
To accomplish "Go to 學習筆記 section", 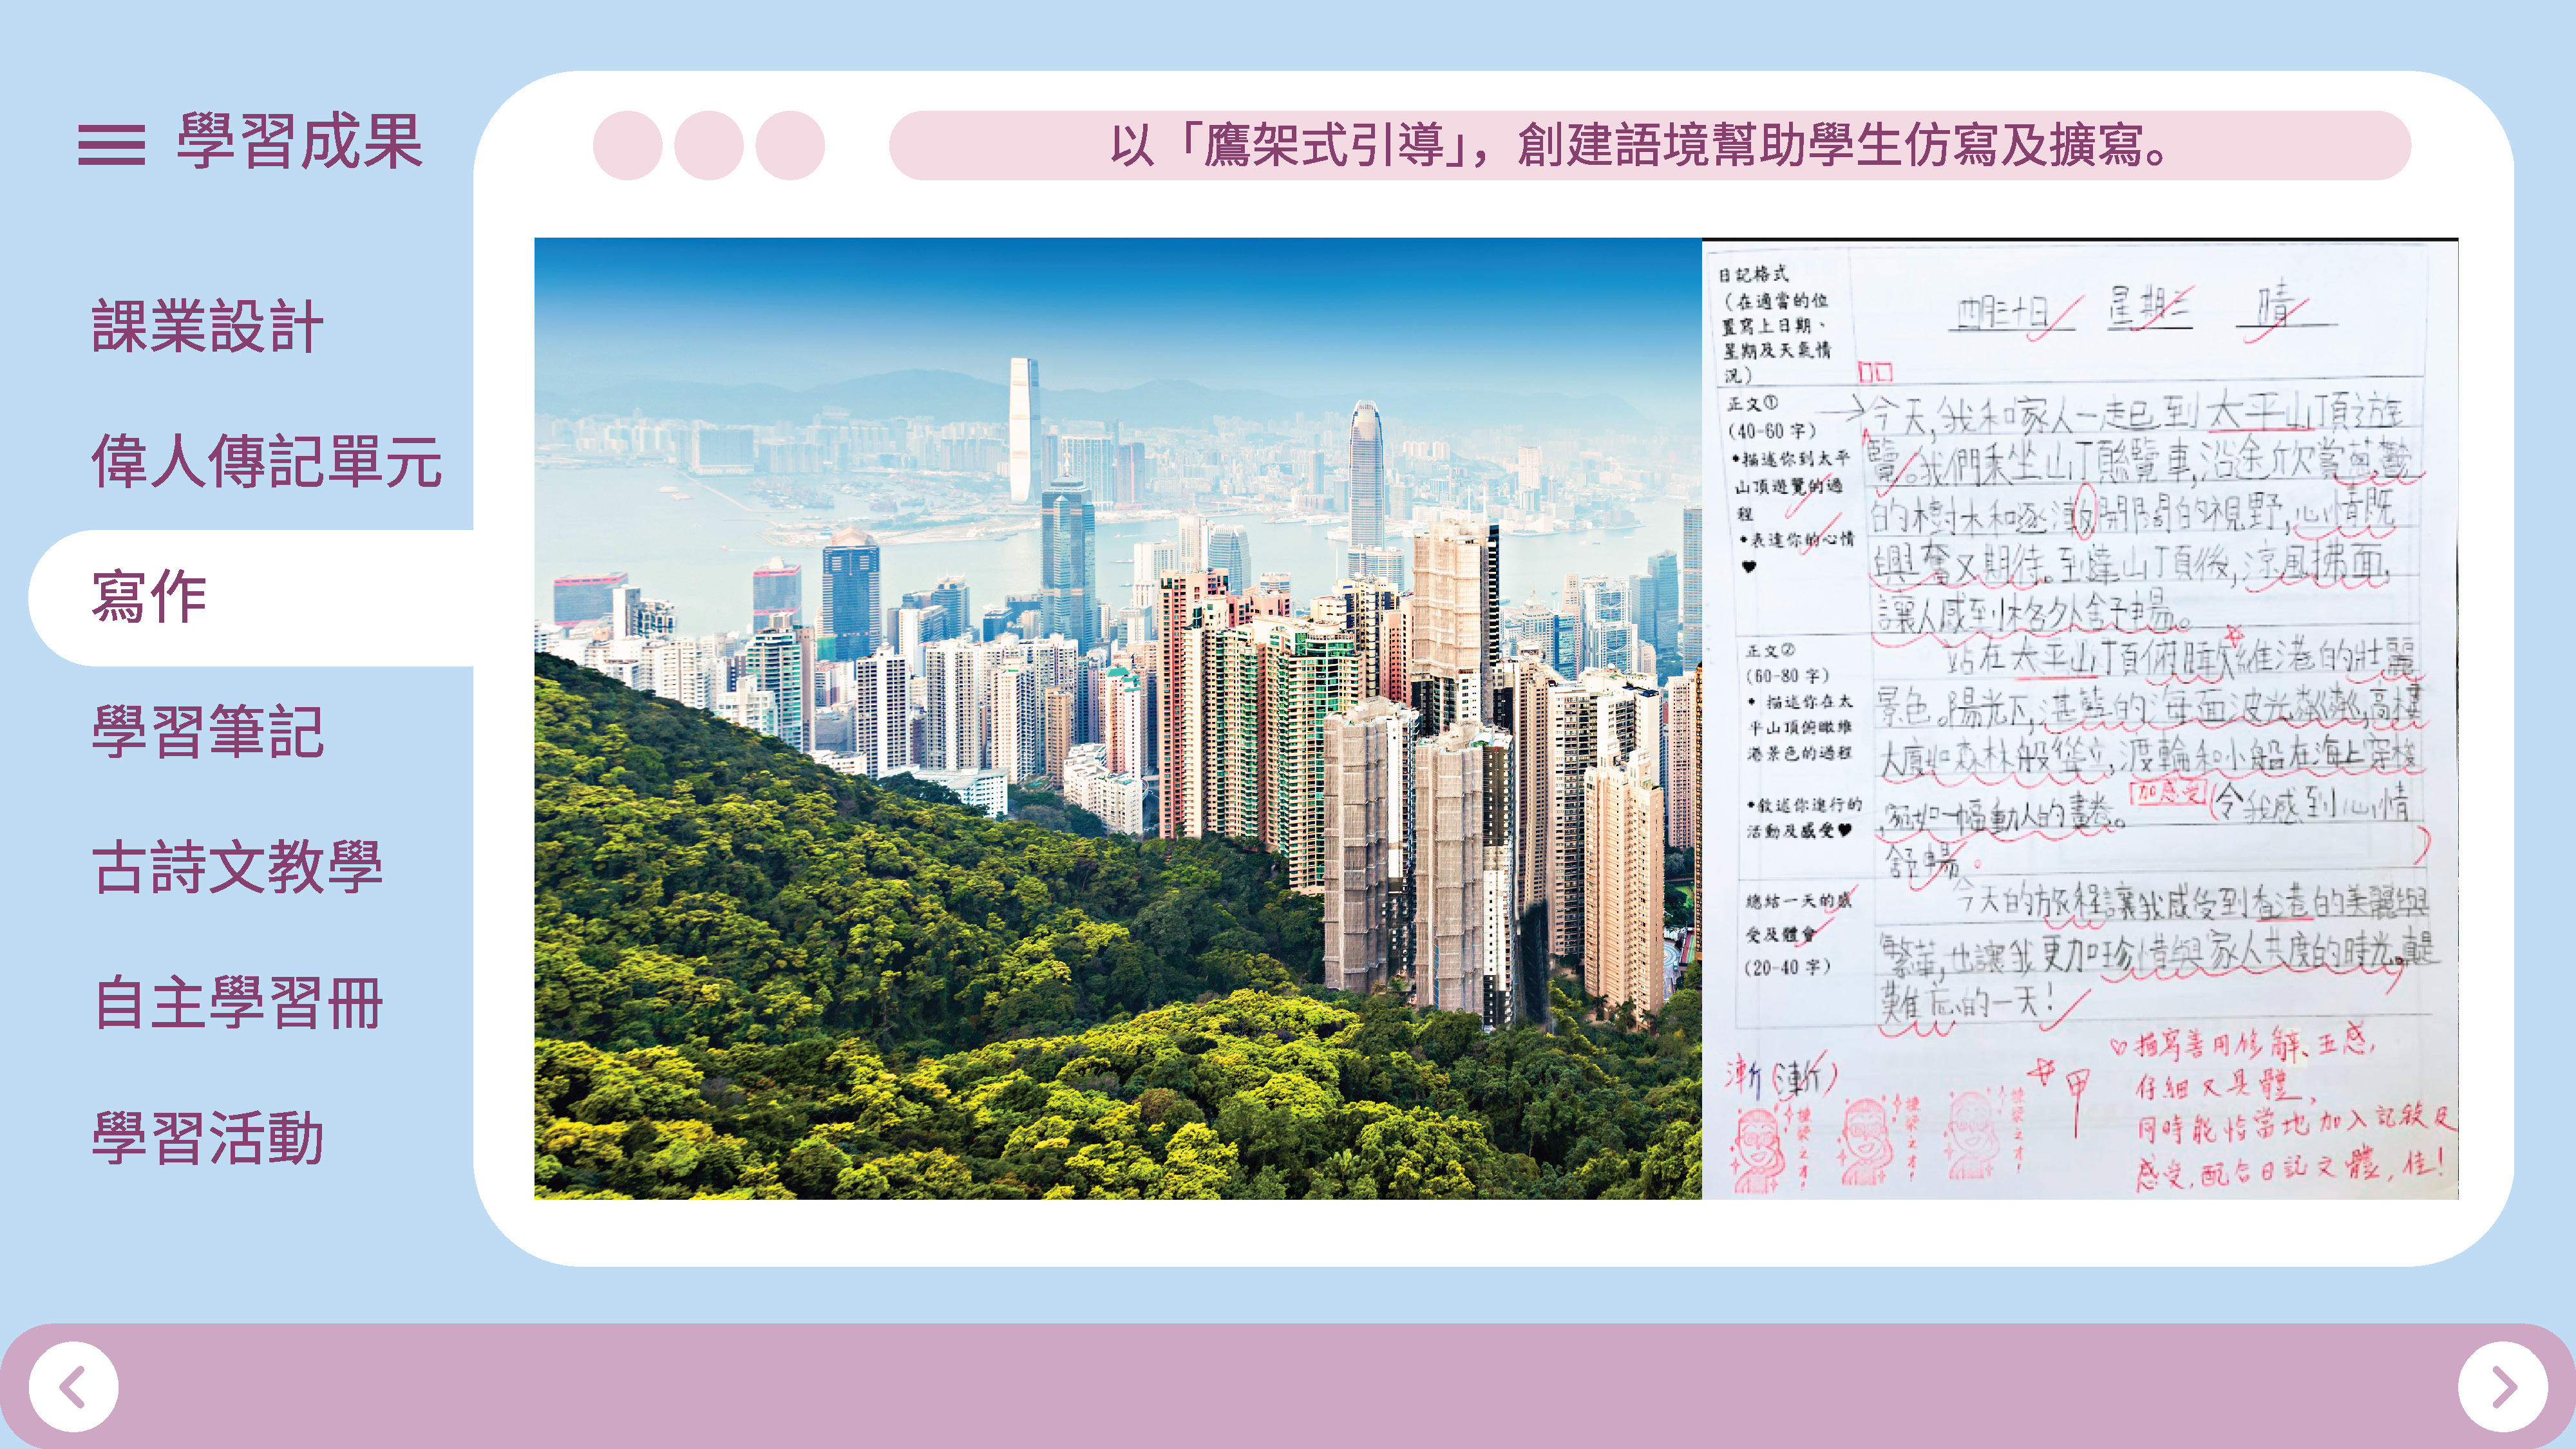I will [x=207, y=732].
